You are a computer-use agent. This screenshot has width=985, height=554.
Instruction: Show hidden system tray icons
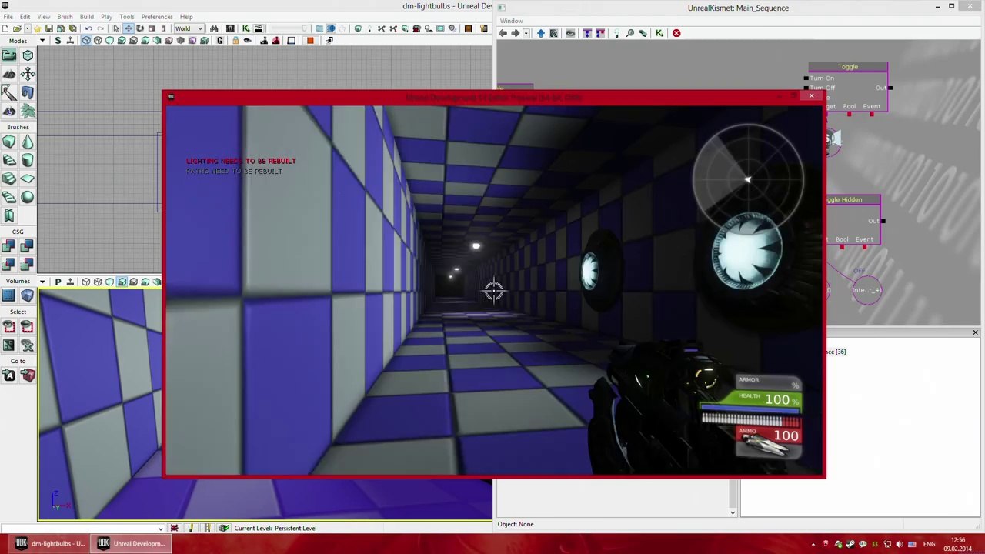coord(813,544)
